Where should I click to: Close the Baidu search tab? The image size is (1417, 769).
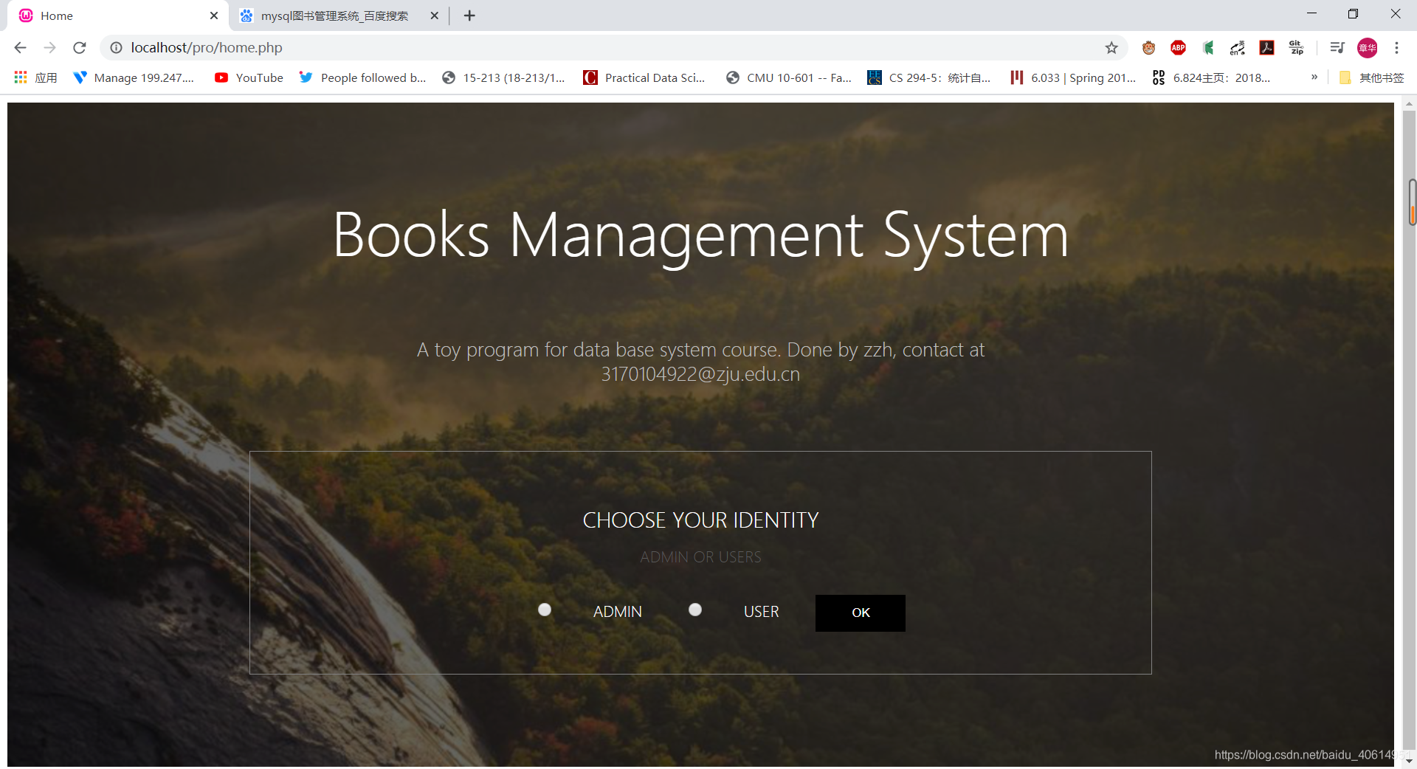(434, 15)
